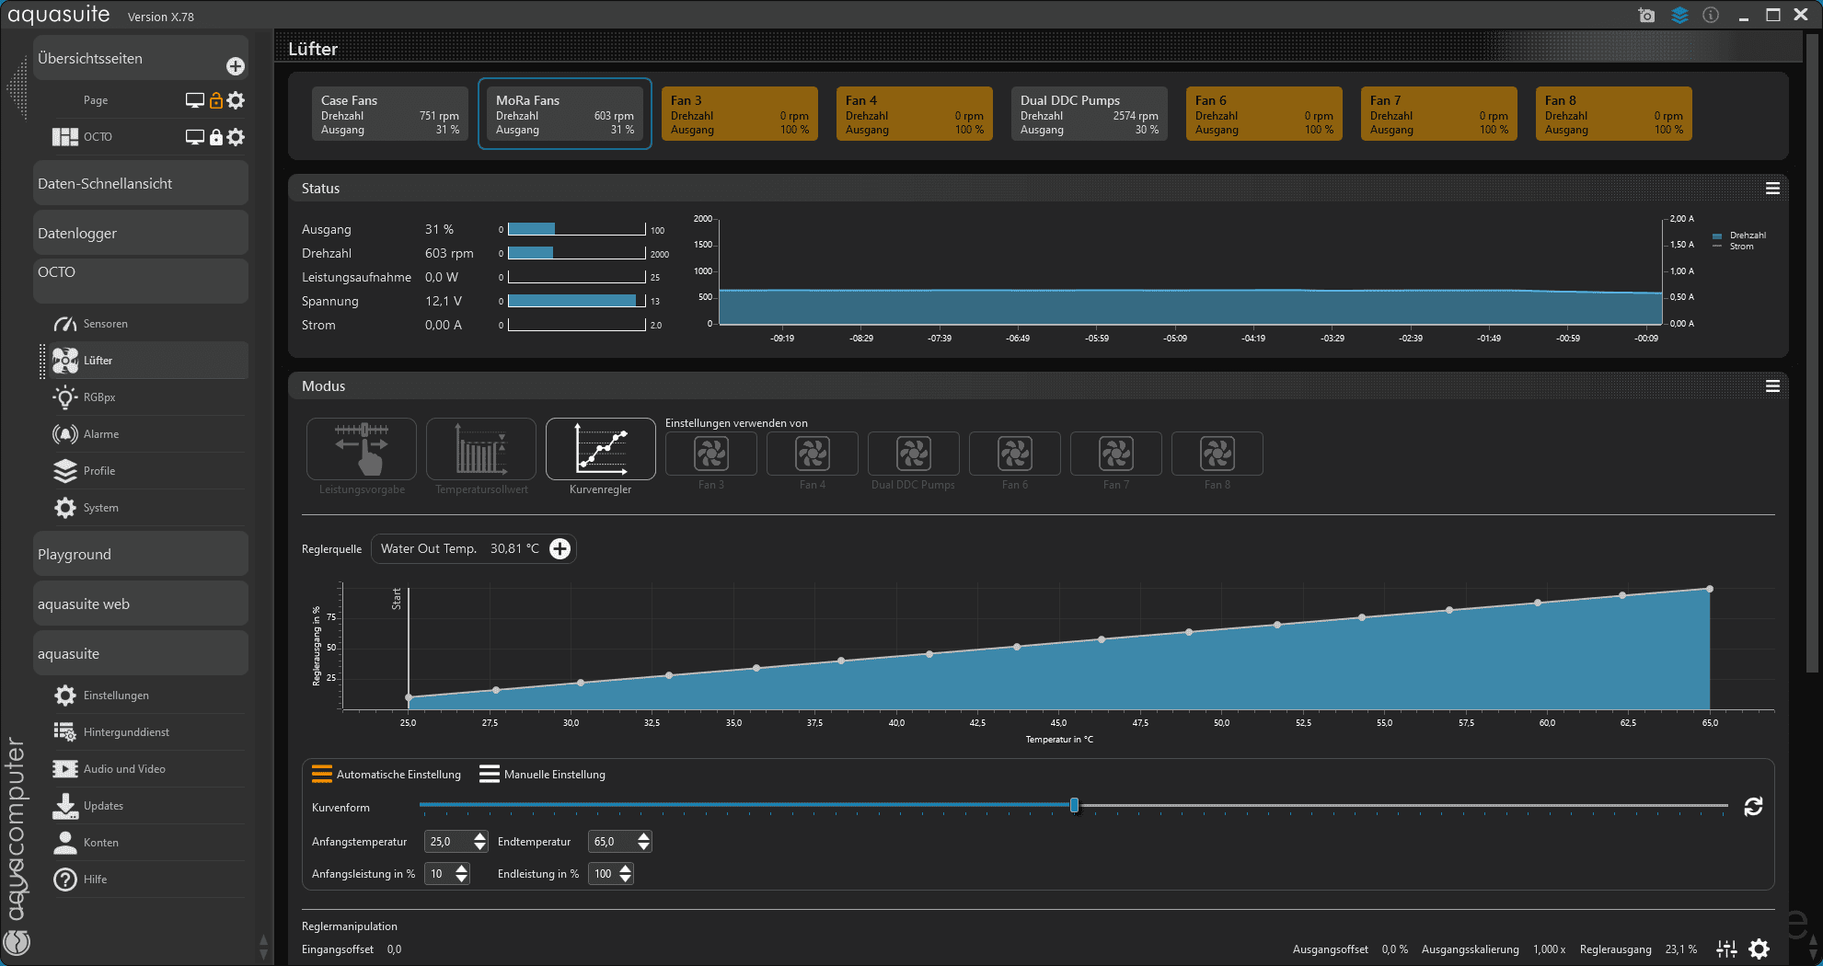Viewport: 1823px width, 966px height.
Task: Select the Dual DDC Pumps tile
Action: tap(1090, 114)
